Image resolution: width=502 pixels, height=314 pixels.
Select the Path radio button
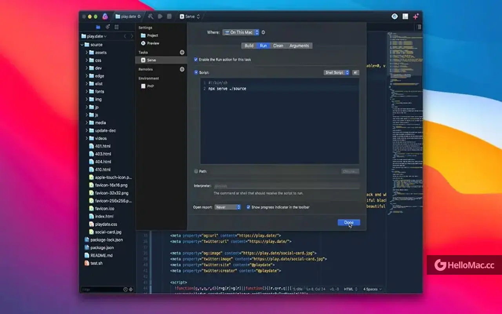point(196,171)
